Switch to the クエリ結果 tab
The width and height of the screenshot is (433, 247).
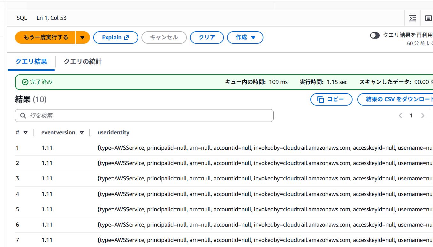[x=31, y=62]
